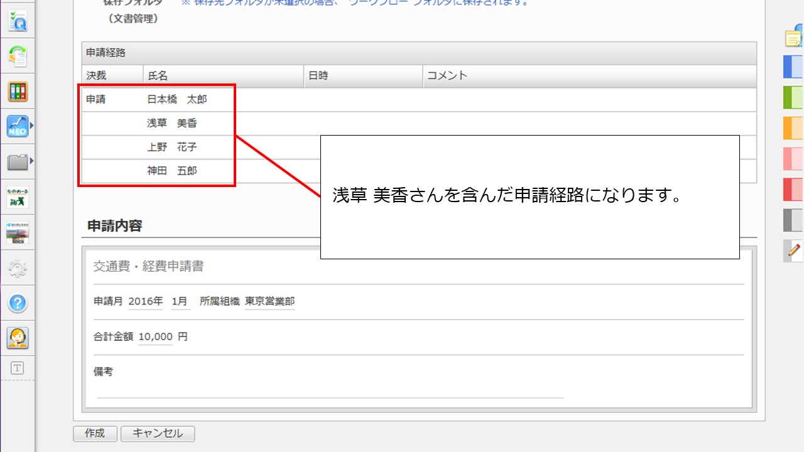Click the 決裁 column header
Screen dimensions: 804x452
tap(112, 76)
